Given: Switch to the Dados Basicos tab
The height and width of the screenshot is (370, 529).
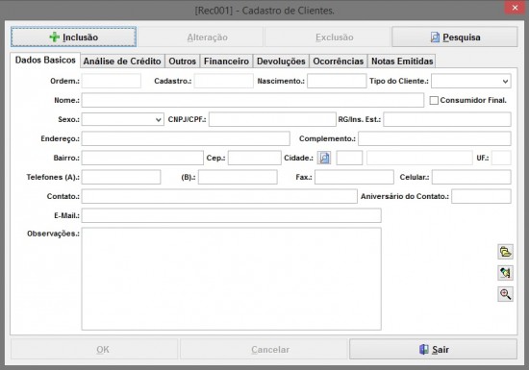Looking at the screenshot, I should (x=45, y=60).
